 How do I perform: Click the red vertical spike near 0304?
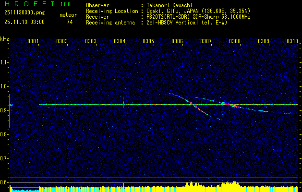[123, 103]
